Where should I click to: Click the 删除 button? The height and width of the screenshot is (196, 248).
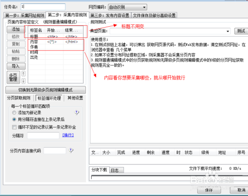(16, 59)
